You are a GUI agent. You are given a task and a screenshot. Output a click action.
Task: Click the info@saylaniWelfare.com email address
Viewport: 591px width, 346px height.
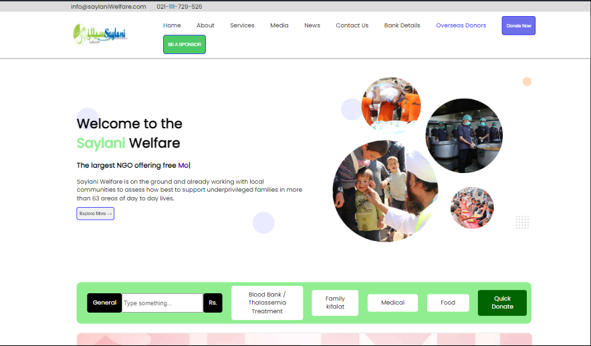coord(108,7)
